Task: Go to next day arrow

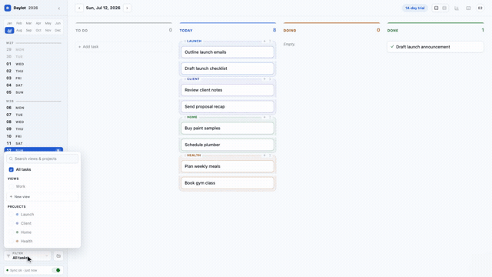Action: [x=127, y=8]
